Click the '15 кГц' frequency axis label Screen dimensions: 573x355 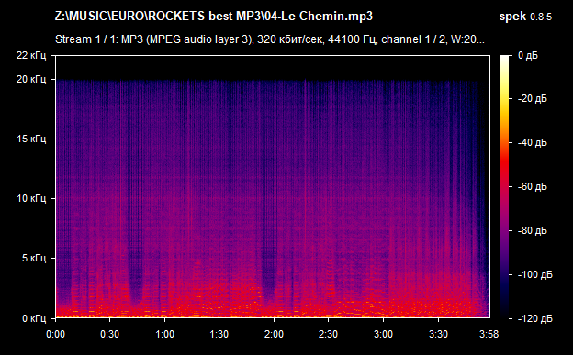pyautogui.click(x=31, y=139)
